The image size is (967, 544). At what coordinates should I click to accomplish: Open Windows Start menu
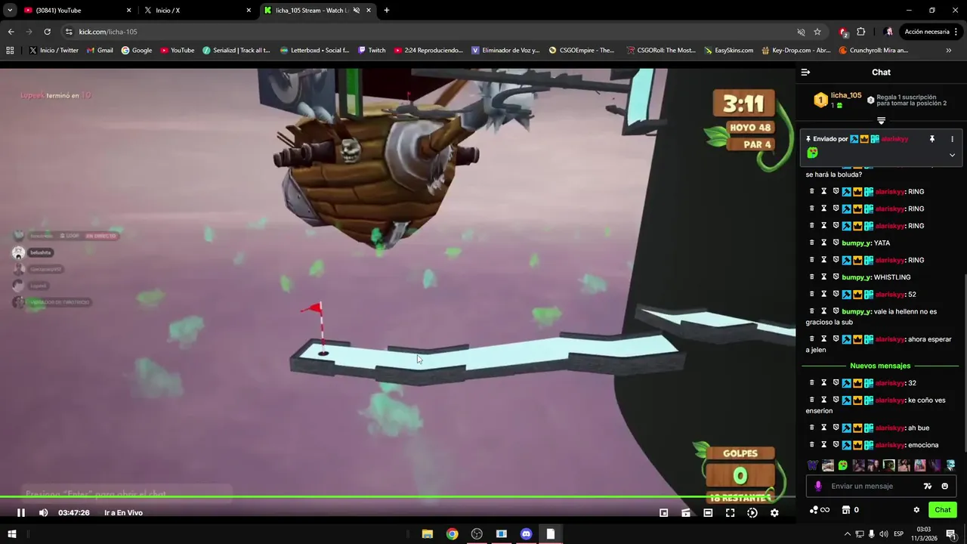coord(11,534)
